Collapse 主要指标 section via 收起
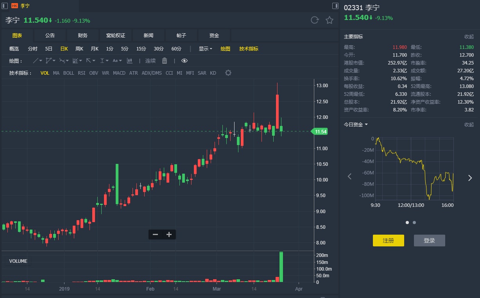This screenshot has width=480, height=298. tap(469, 36)
